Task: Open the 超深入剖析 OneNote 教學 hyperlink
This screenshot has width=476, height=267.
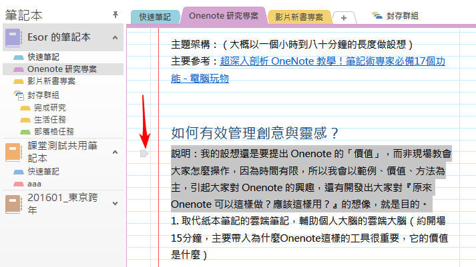Action: (308, 70)
